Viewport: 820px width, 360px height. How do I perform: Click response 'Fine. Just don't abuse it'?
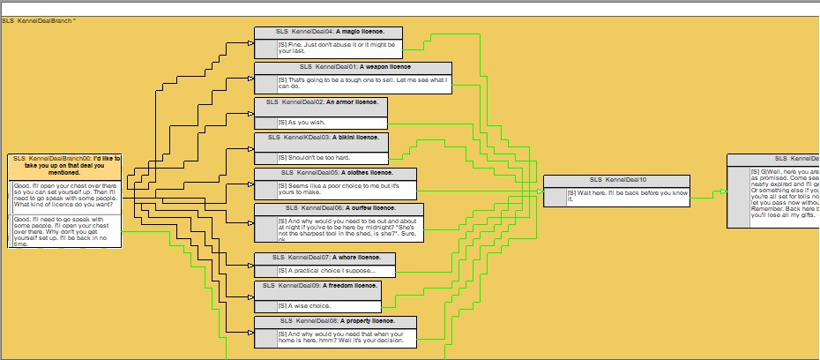pos(339,49)
